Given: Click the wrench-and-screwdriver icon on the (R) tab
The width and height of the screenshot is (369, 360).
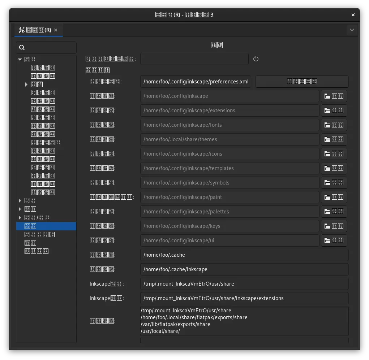Looking at the screenshot, I should click(22, 30).
